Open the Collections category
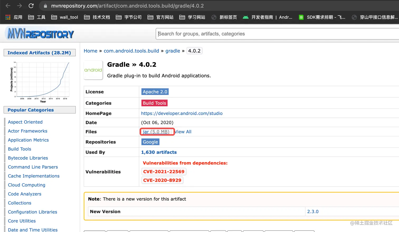 tap(20, 203)
